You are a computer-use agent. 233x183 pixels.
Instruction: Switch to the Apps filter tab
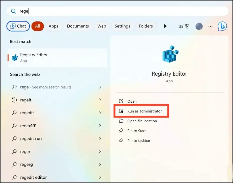pos(53,26)
